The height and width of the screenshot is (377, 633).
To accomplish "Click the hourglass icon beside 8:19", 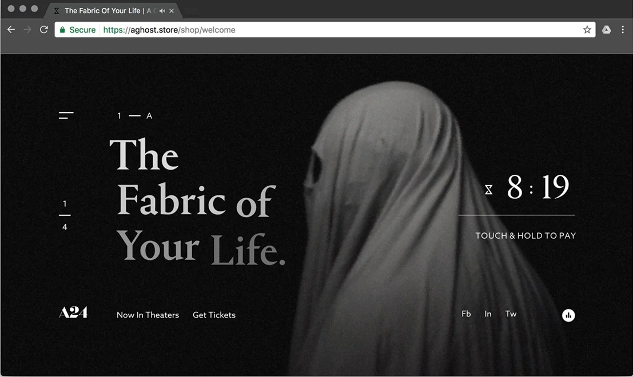I will (x=488, y=190).
